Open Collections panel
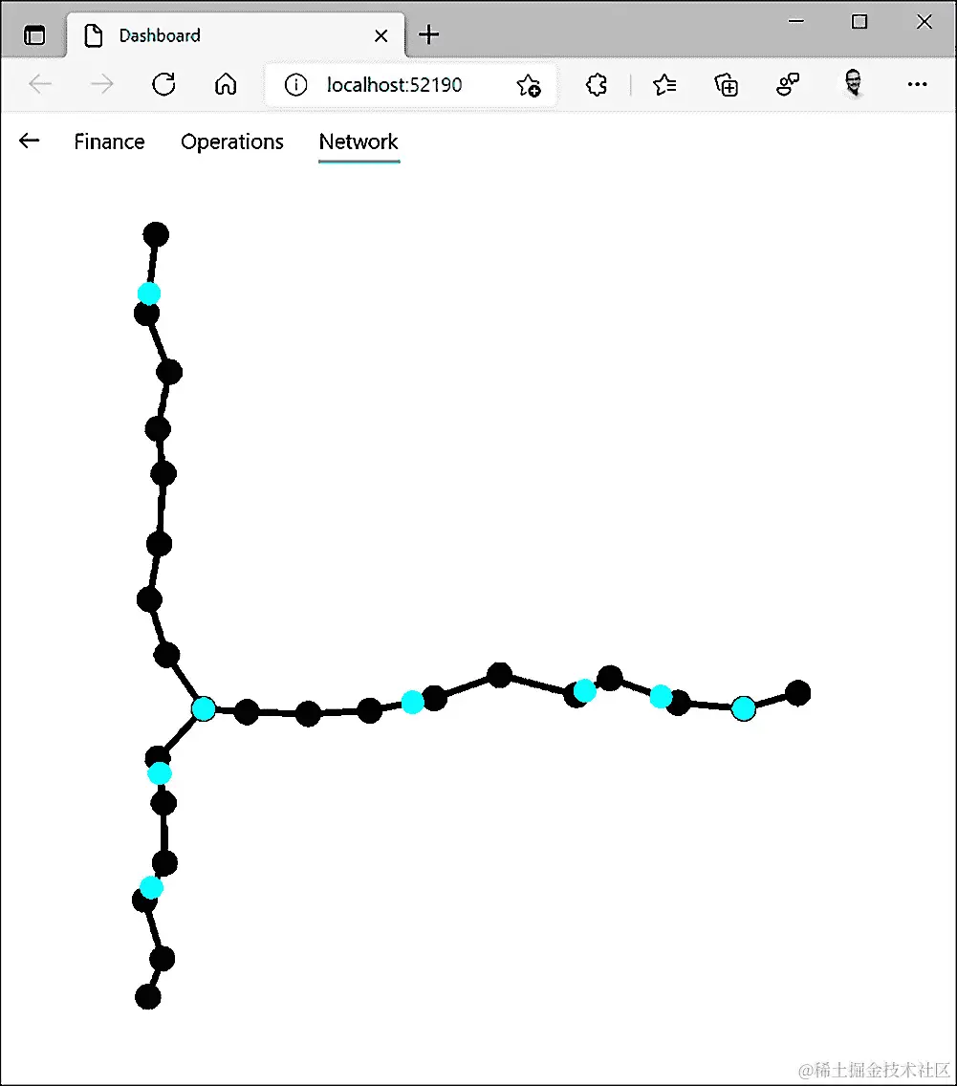The width and height of the screenshot is (957, 1086). click(x=726, y=84)
